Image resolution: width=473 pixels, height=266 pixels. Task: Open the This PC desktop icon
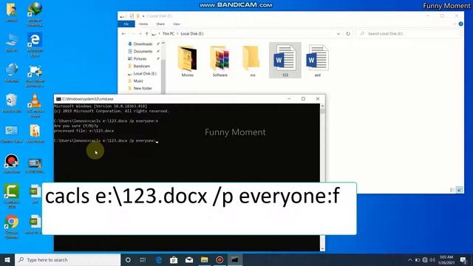click(12, 43)
